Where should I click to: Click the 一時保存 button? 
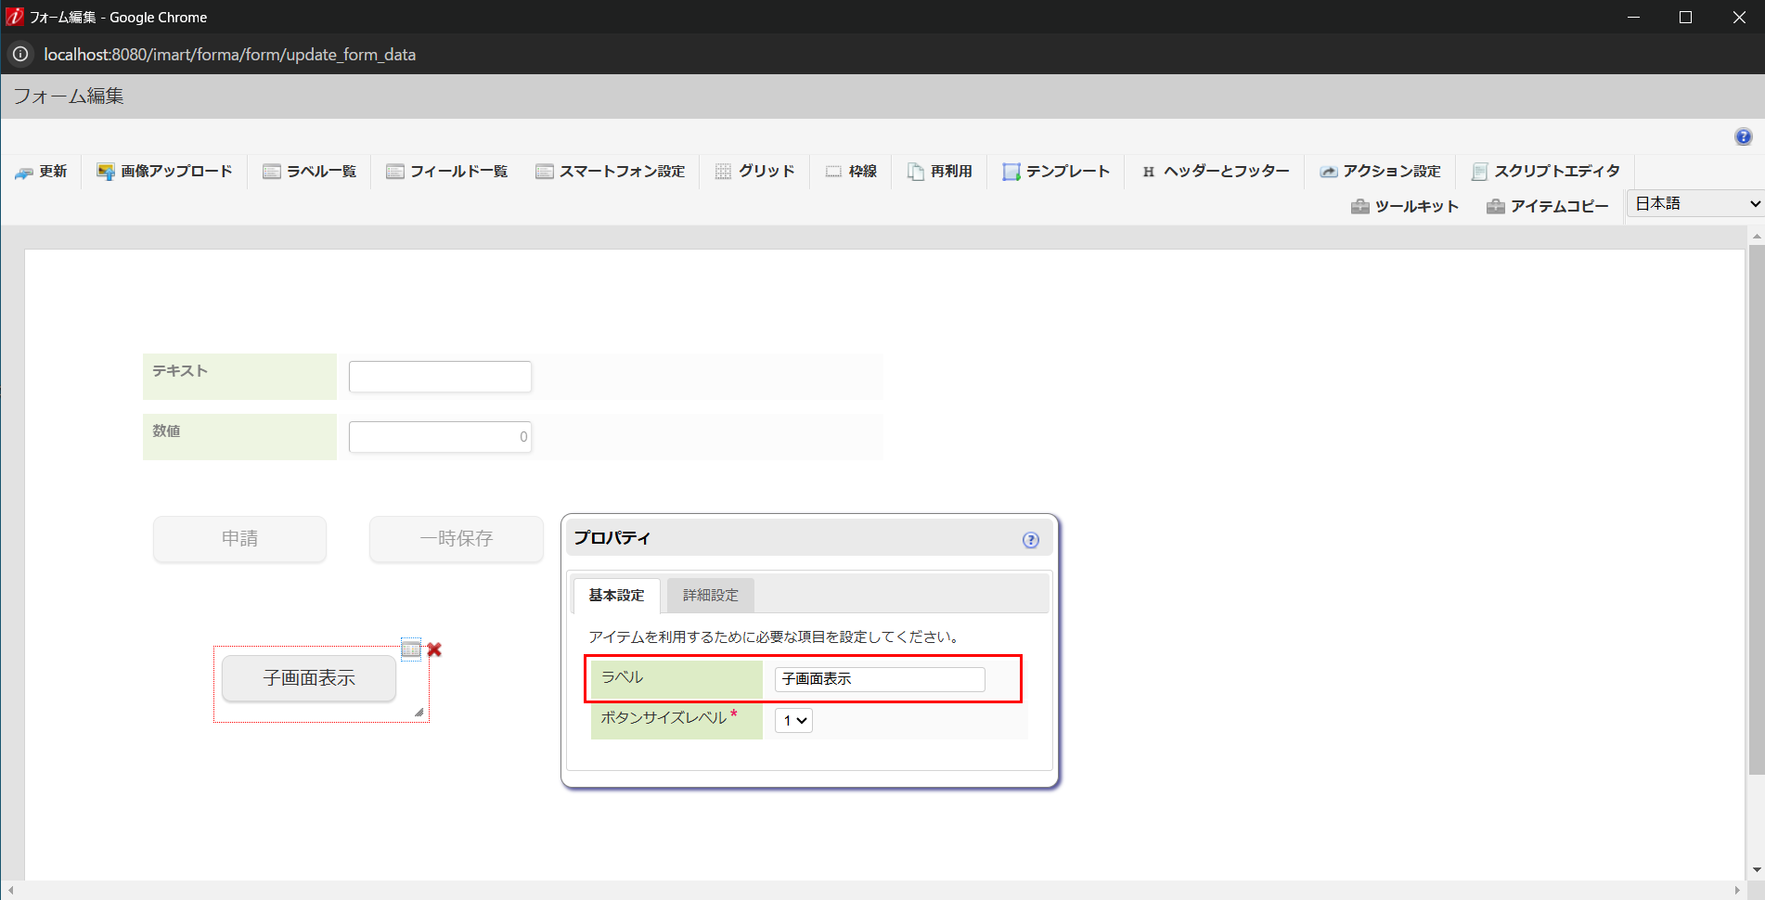pos(456,538)
